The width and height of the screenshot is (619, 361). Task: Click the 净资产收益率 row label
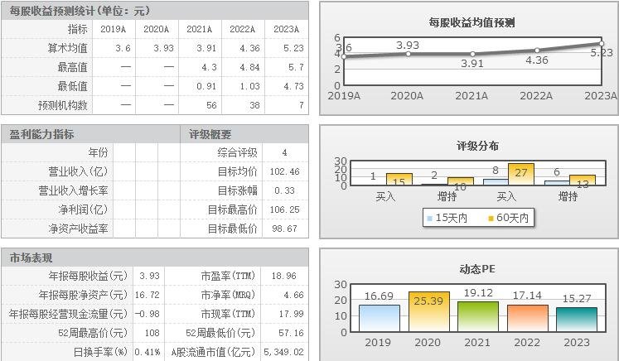click(x=78, y=229)
